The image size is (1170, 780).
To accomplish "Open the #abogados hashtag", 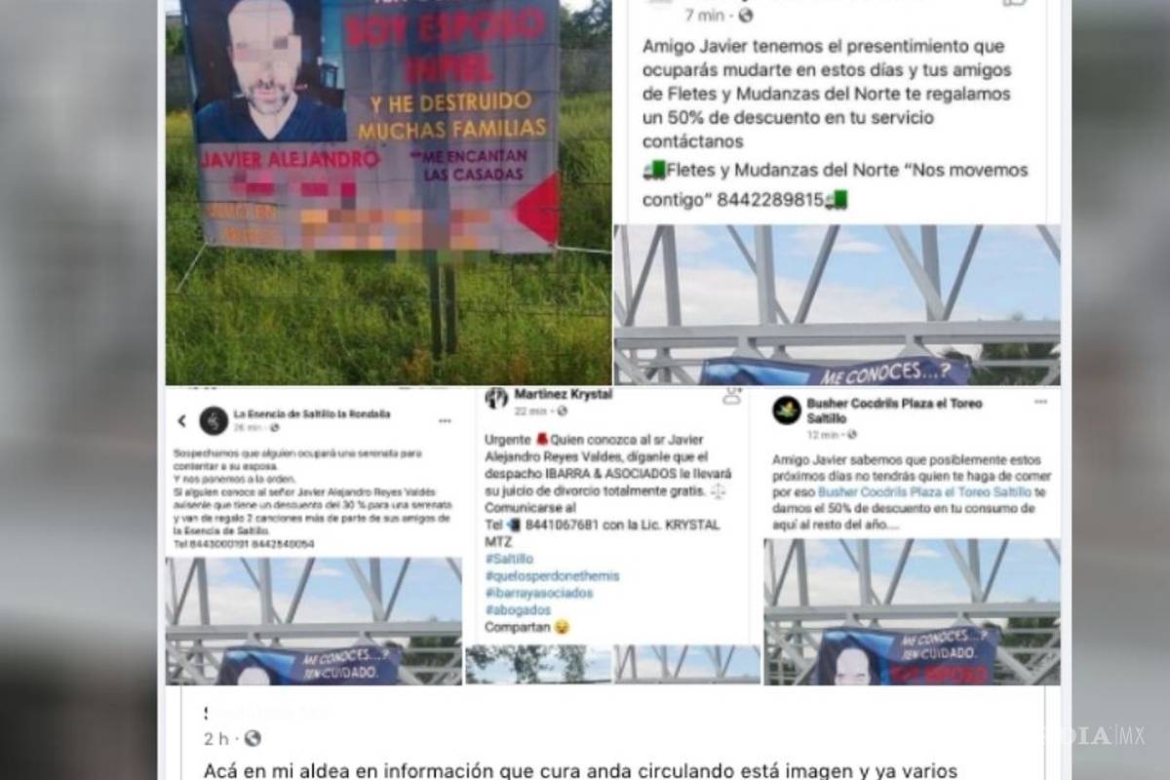I will tap(513, 609).
